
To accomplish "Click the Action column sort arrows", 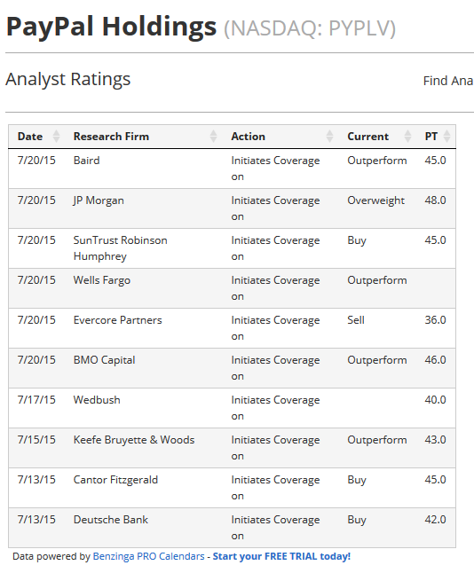I will point(329,137).
